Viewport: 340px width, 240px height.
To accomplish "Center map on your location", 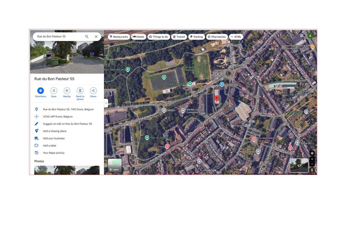I will coord(312,153).
